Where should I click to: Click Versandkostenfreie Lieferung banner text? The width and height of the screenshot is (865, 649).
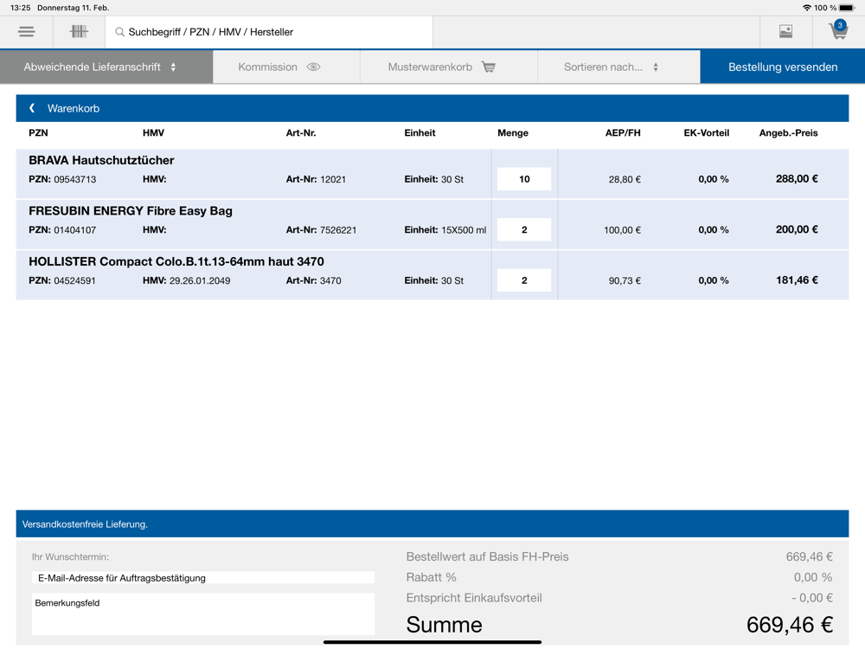coord(85,524)
